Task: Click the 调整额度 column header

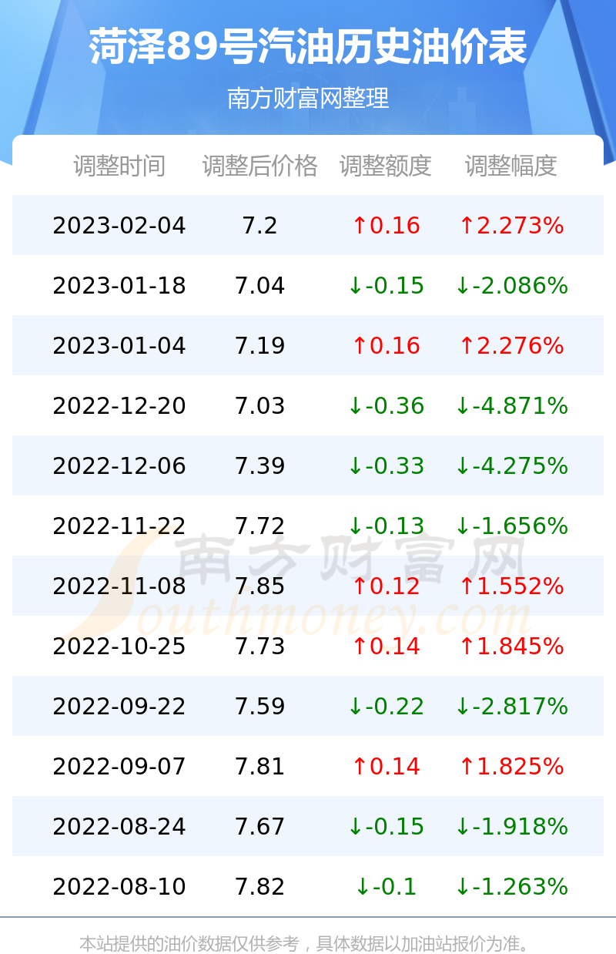Action: pyautogui.click(x=386, y=166)
